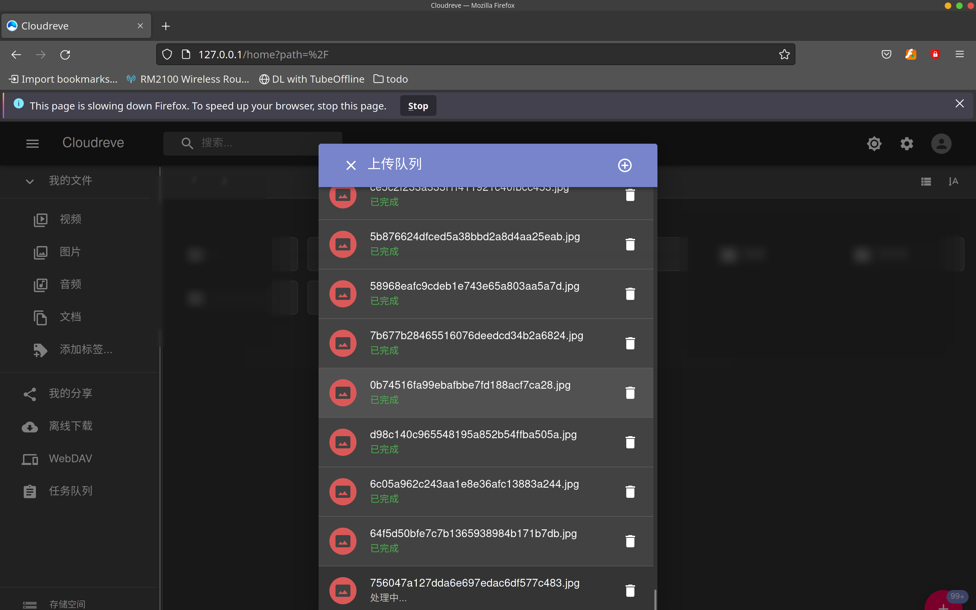Image resolution: width=976 pixels, height=610 pixels.
Task: Open Firefox application menu
Action: point(959,54)
